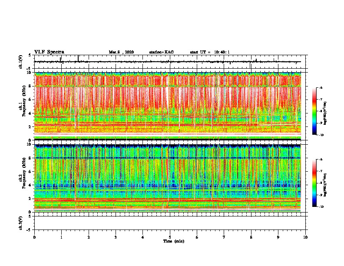
Task: Click the ch.2 color bar log(PSD) unit label
Action: [325, 185]
